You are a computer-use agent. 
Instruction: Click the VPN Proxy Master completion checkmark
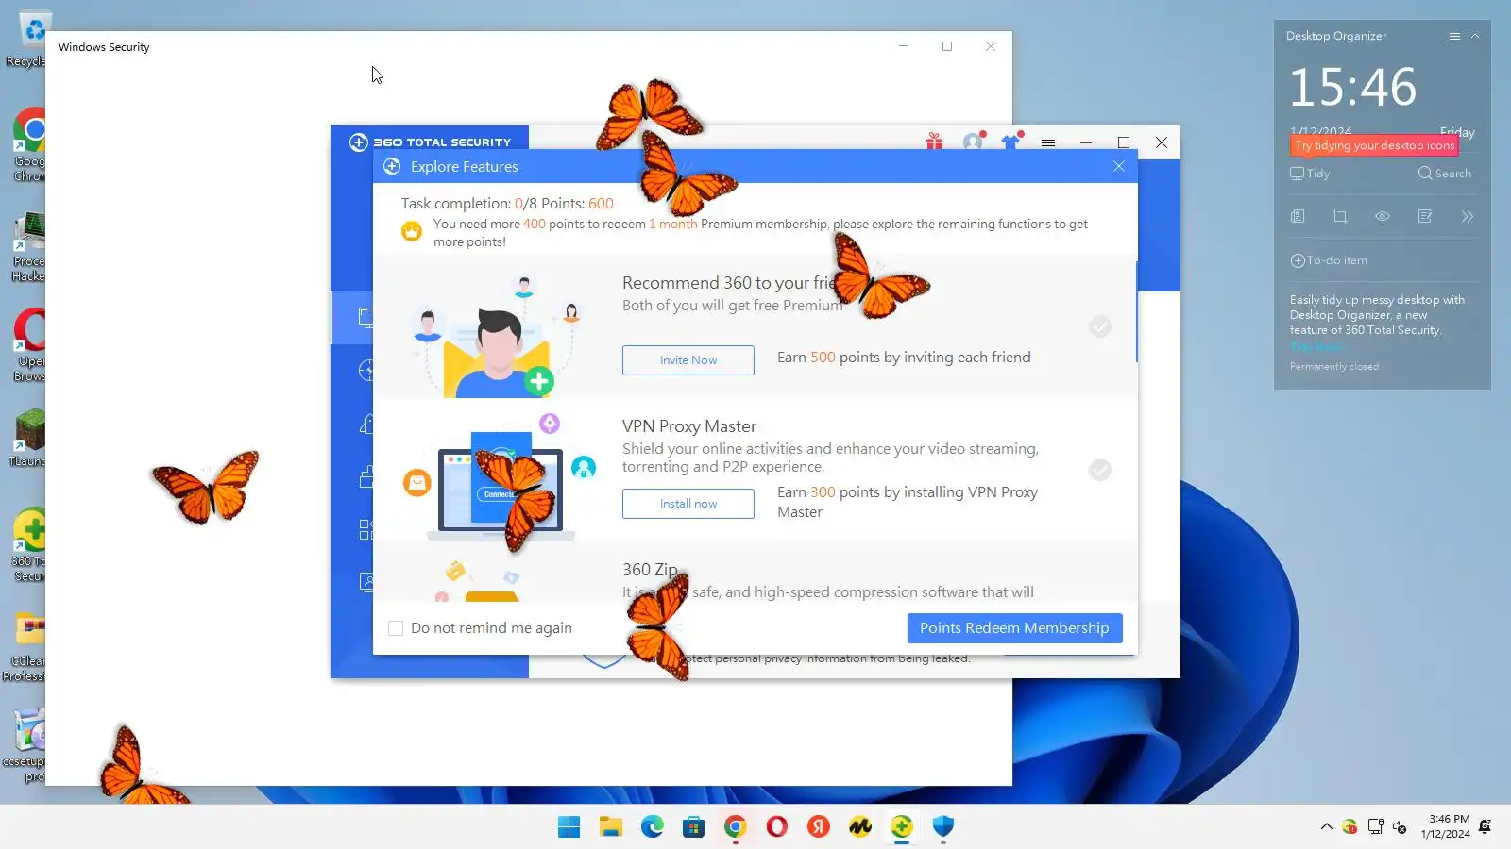point(1100,470)
